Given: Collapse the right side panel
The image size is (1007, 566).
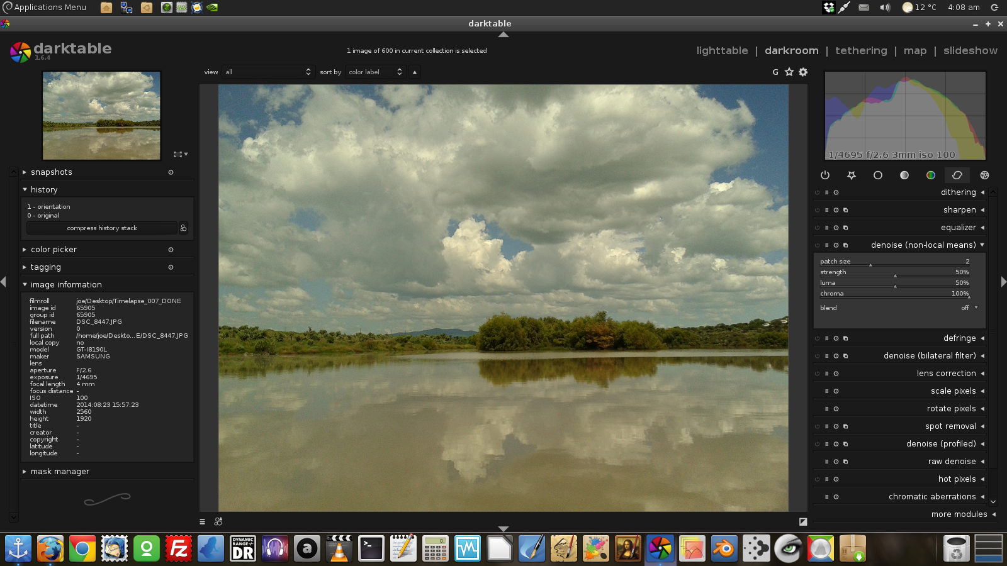Looking at the screenshot, I should click(1003, 282).
